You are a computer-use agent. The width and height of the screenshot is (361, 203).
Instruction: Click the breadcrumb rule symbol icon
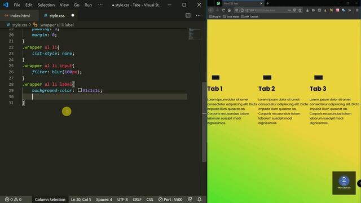coord(35,25)
